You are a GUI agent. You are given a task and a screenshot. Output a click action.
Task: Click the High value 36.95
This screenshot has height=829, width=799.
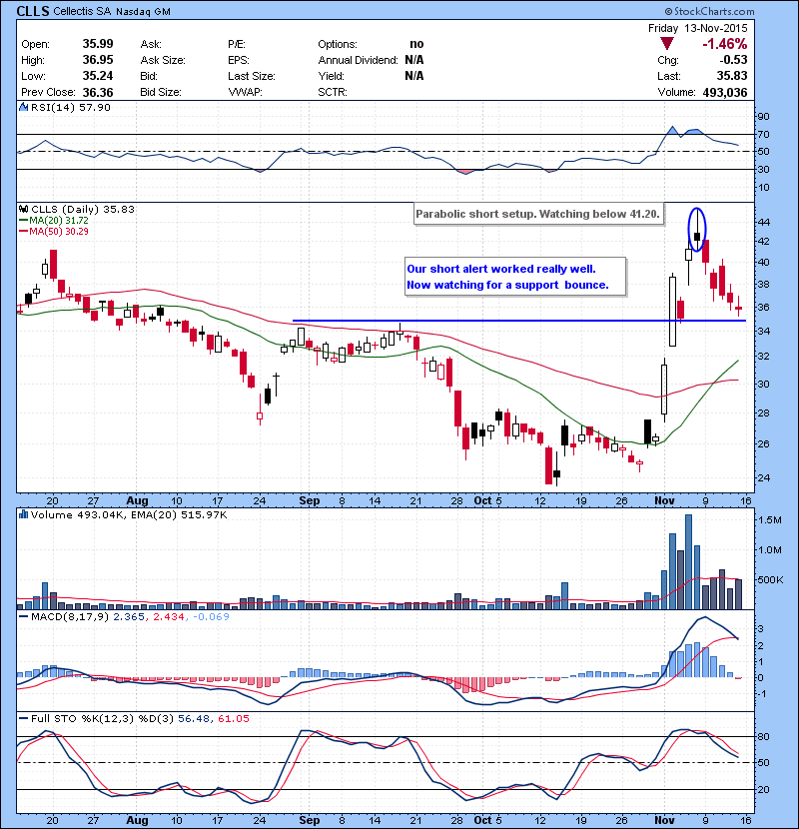click(98, 60)
